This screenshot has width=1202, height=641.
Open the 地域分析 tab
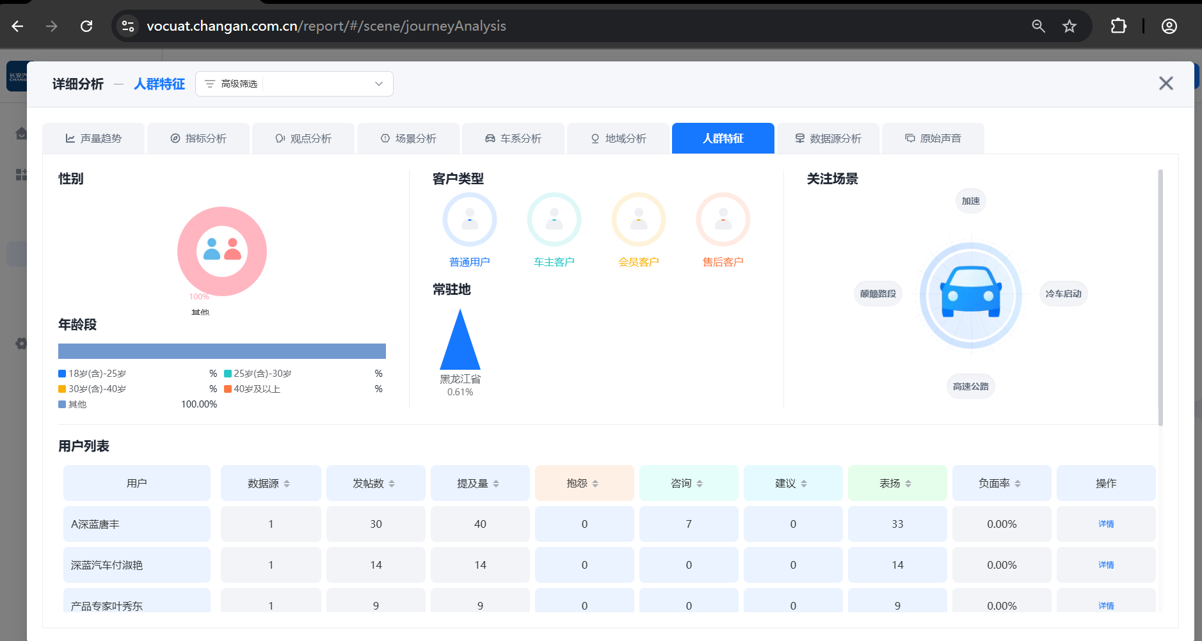coord(618,139)
